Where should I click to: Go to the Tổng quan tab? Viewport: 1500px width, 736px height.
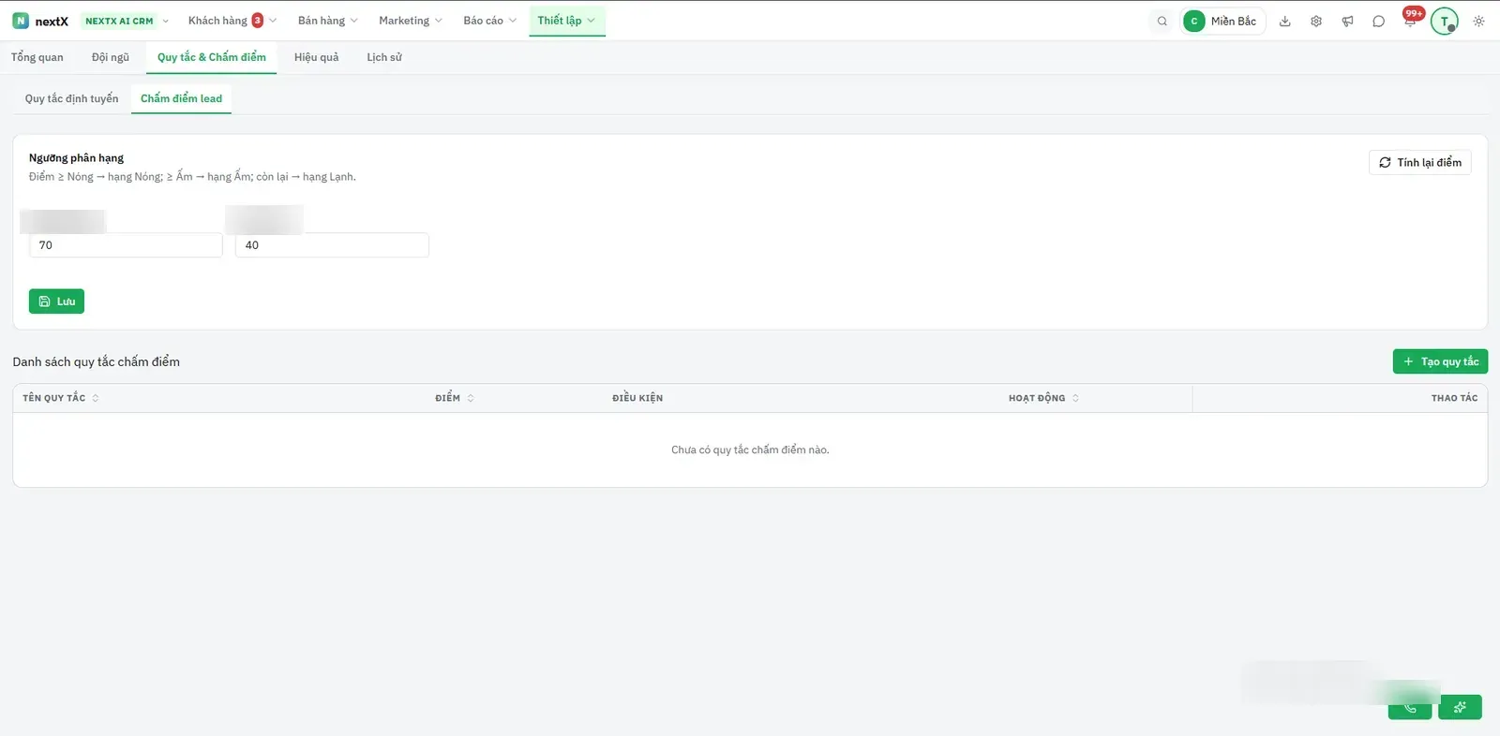click(37, 57)
